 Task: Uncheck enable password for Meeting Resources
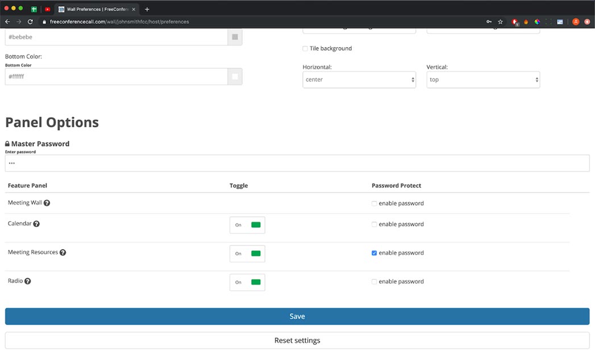pyautogui.click(x=374, y=253)
